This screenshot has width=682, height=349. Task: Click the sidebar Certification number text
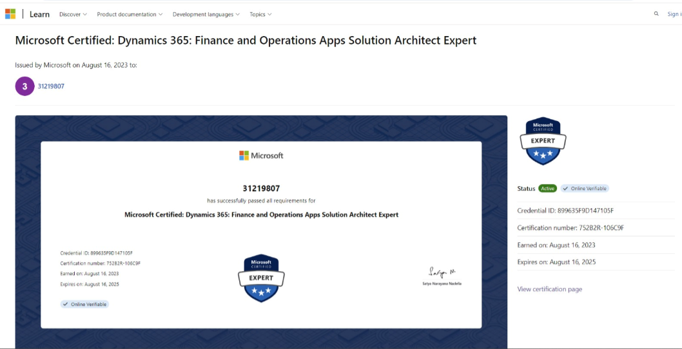[x=570, y=228]
